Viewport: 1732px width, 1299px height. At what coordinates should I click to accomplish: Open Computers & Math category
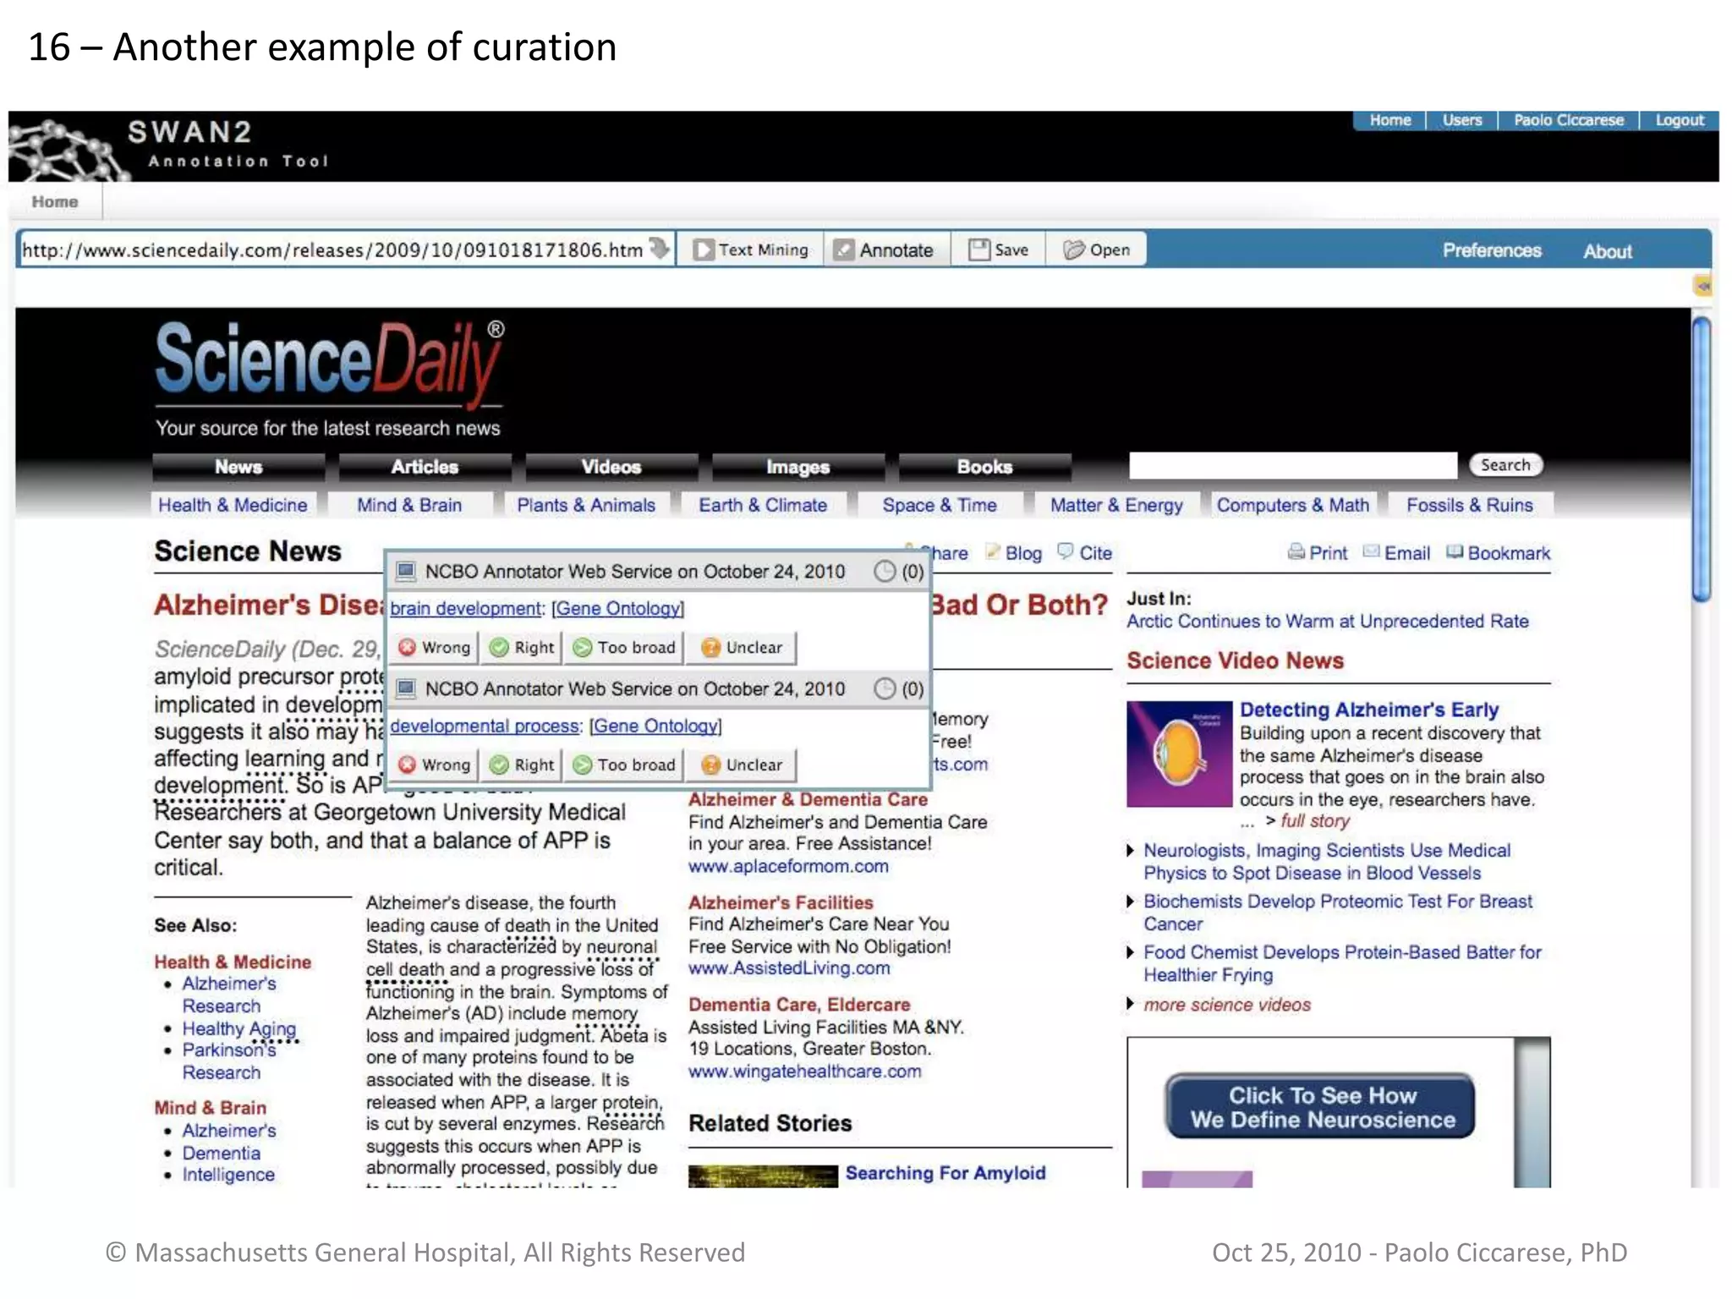1293,505
